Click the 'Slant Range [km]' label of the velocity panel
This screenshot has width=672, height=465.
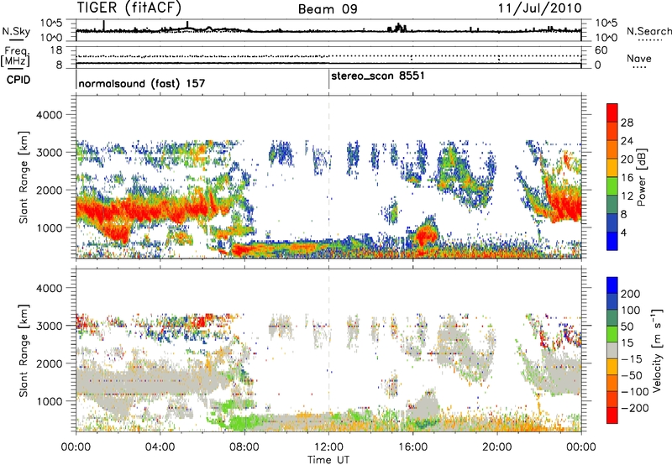click(24, 351)
